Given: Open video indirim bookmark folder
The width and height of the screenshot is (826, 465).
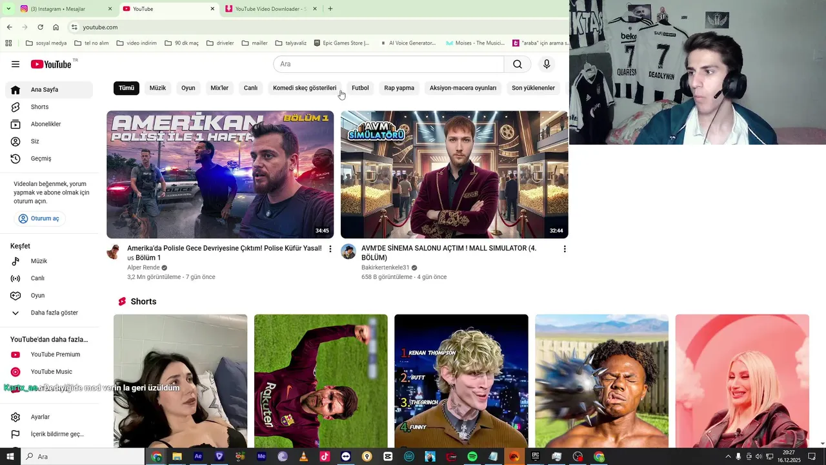Looking at the screenshot, I should (136, 43).
